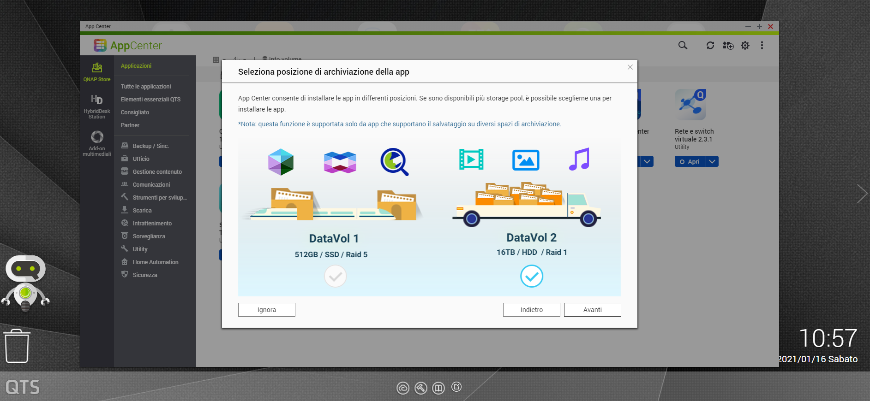Click the purple music note icon
Screen dimensions: 870x401
point(579,159)
